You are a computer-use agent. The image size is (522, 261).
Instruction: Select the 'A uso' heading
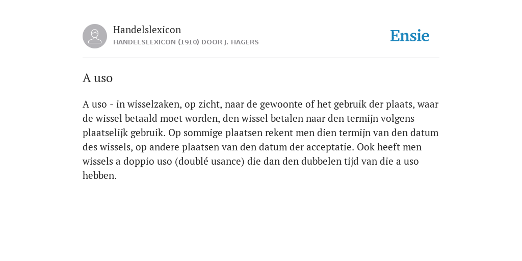click(x=97, y=78)
